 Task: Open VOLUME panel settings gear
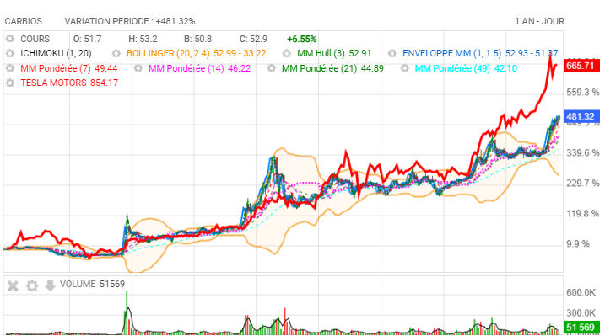tap(32, 285)
